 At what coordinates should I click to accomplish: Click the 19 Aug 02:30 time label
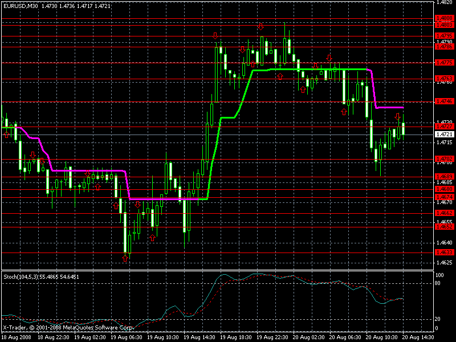(x=90, y=337)
